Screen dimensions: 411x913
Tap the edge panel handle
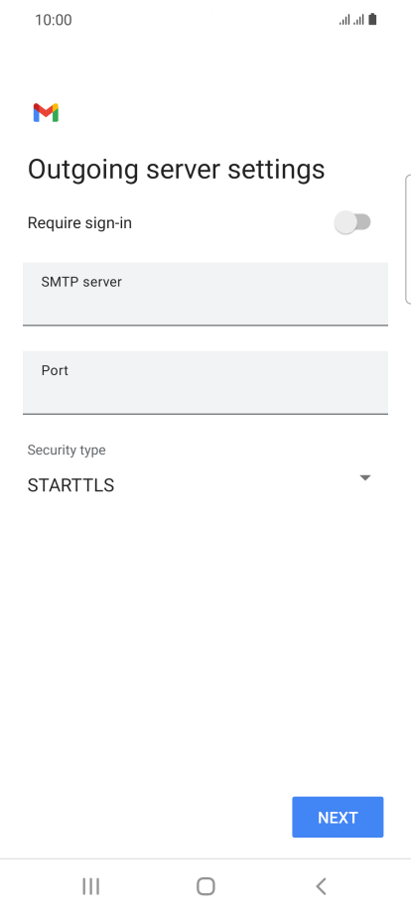pyautogui.click(x=407, y=239)
